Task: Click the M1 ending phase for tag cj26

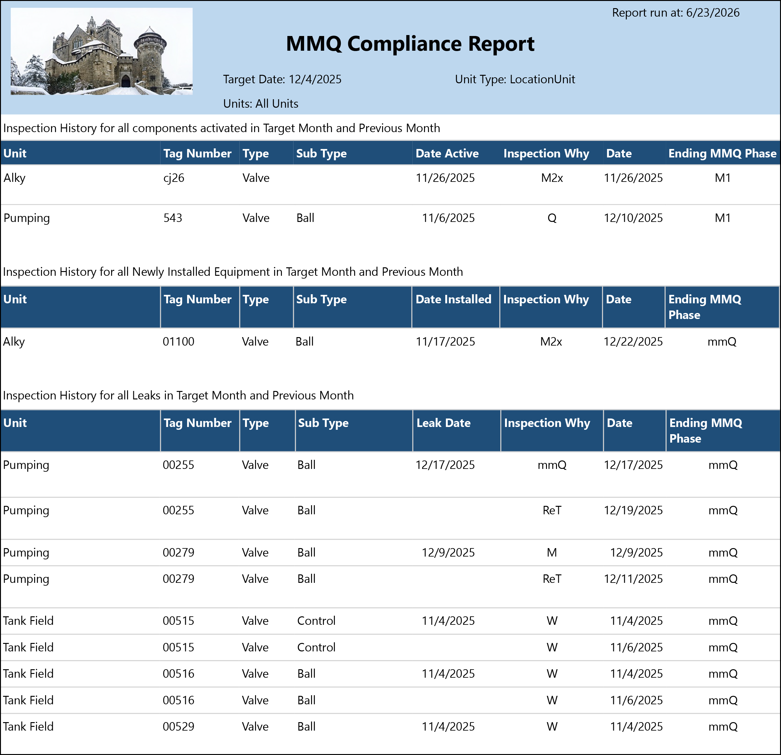Action: coord(722,178)
